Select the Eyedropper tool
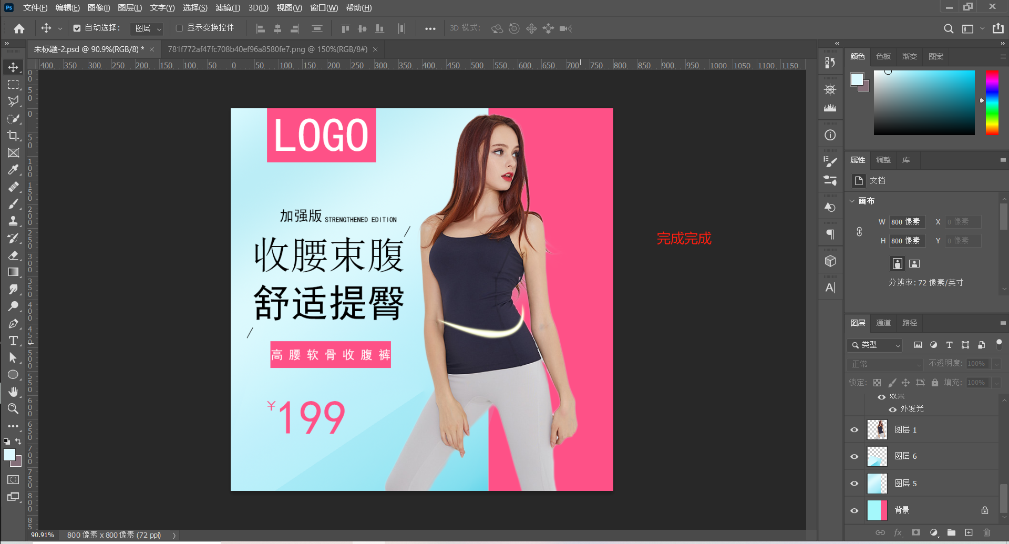 click(13, 170)
